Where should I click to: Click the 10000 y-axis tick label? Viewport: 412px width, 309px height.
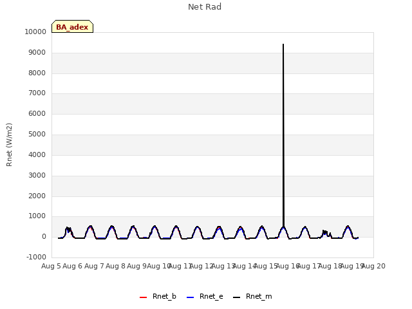(x=35, y=32)
